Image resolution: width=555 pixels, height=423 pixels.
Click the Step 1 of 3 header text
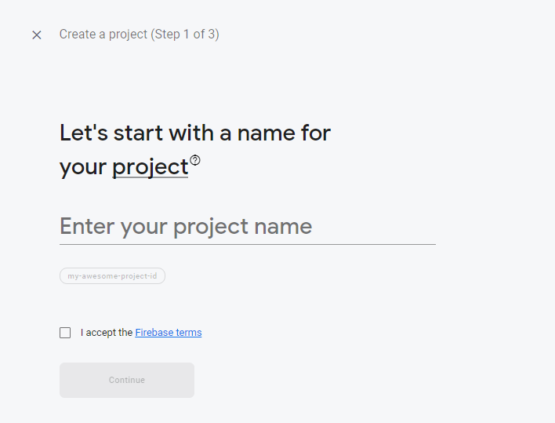(x=185, y=35)
